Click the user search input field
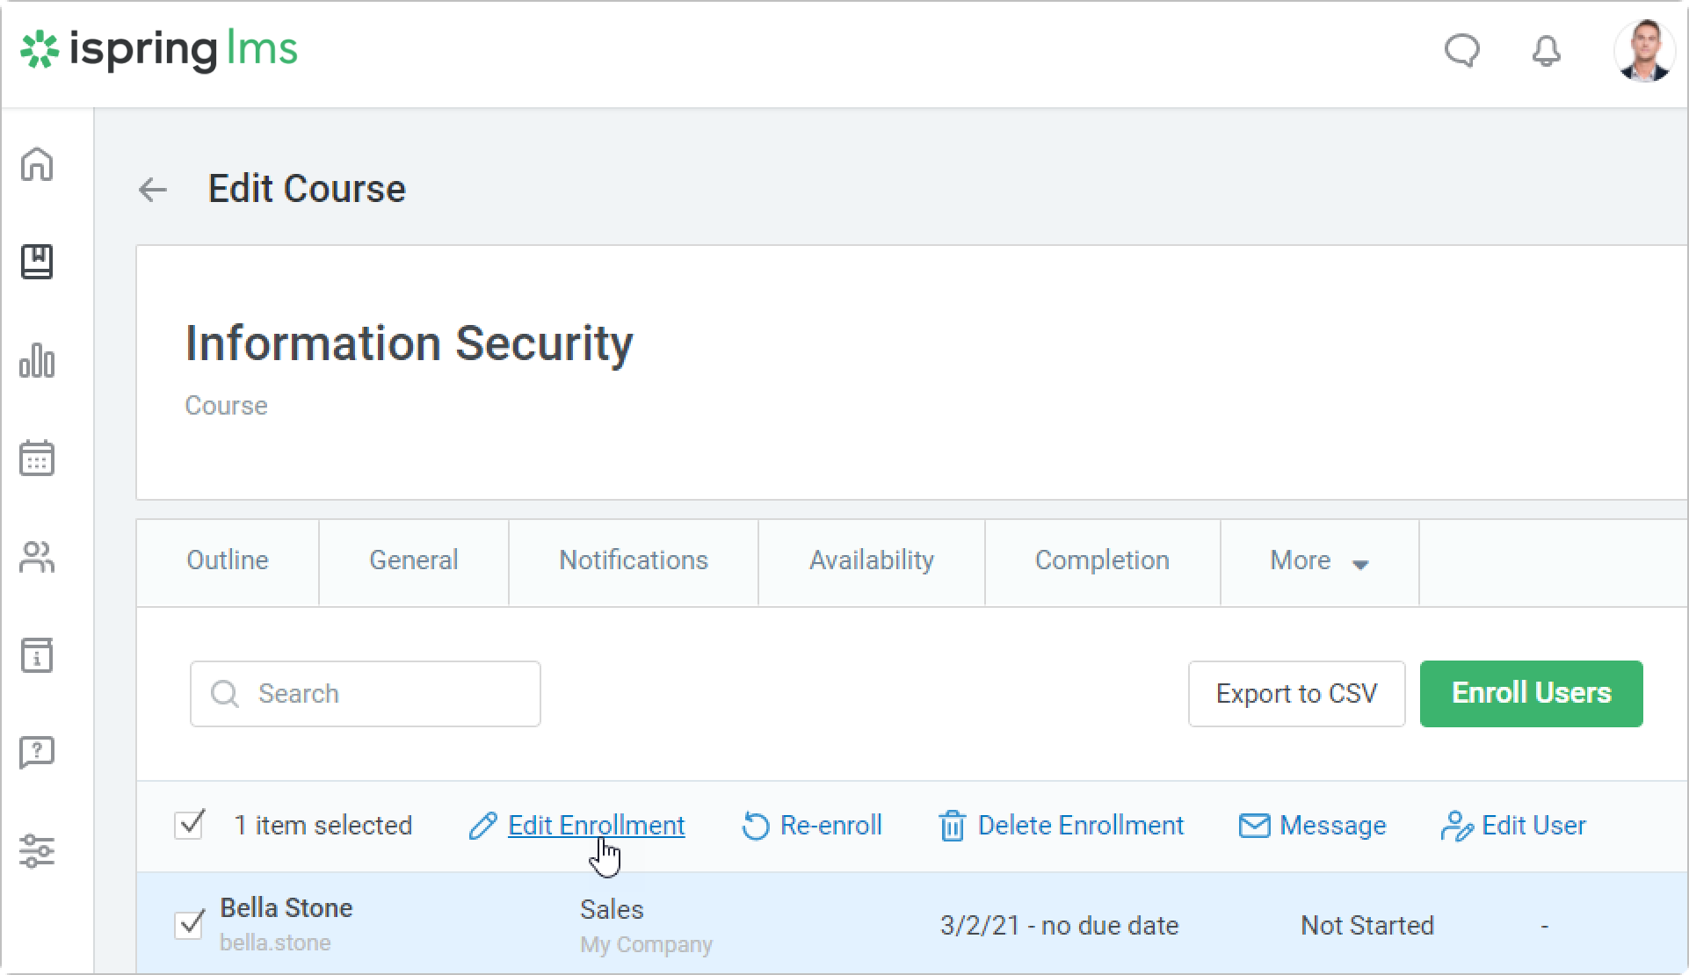Screen dimensions: 1689x975 pos(365,693)
